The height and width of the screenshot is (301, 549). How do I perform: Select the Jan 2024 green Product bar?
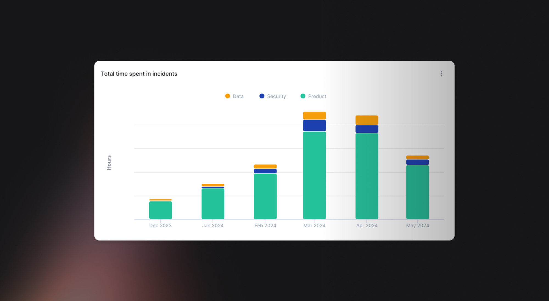coord(213,203)
